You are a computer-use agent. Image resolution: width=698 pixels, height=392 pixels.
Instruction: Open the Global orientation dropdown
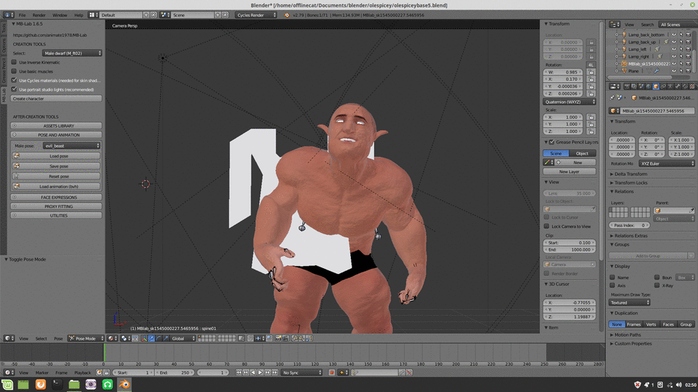click(x=183, y=338)
